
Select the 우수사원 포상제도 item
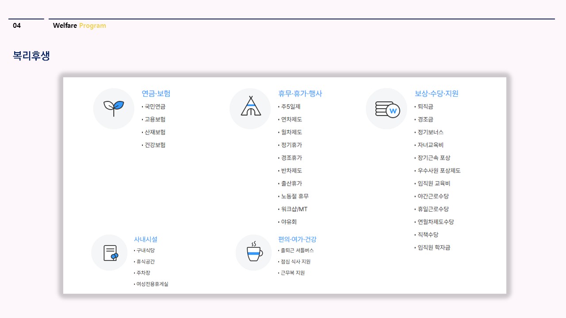(439, 170)
